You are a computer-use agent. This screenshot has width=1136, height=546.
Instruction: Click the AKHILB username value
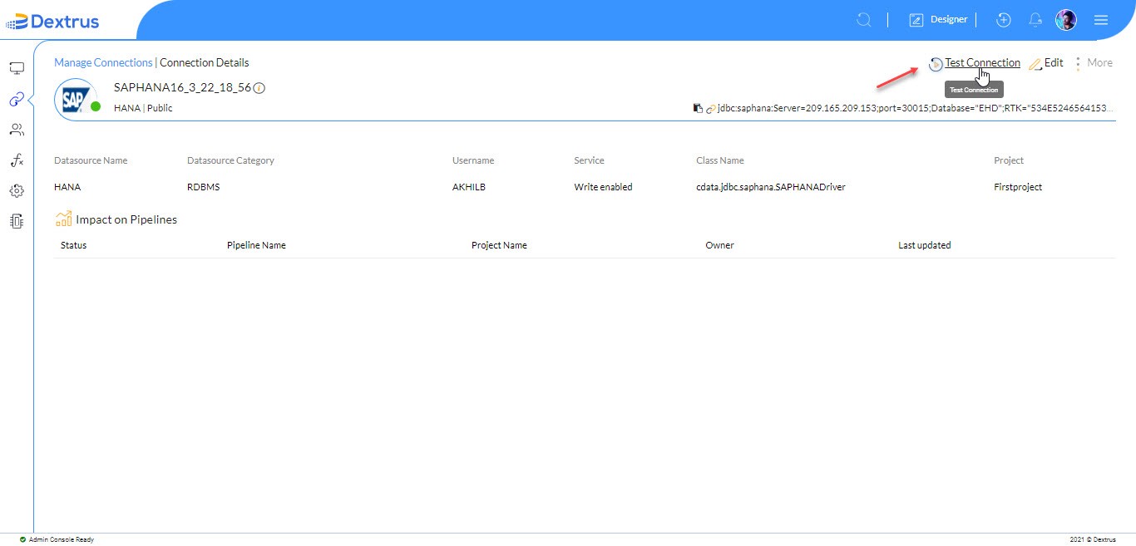[469, 187]
